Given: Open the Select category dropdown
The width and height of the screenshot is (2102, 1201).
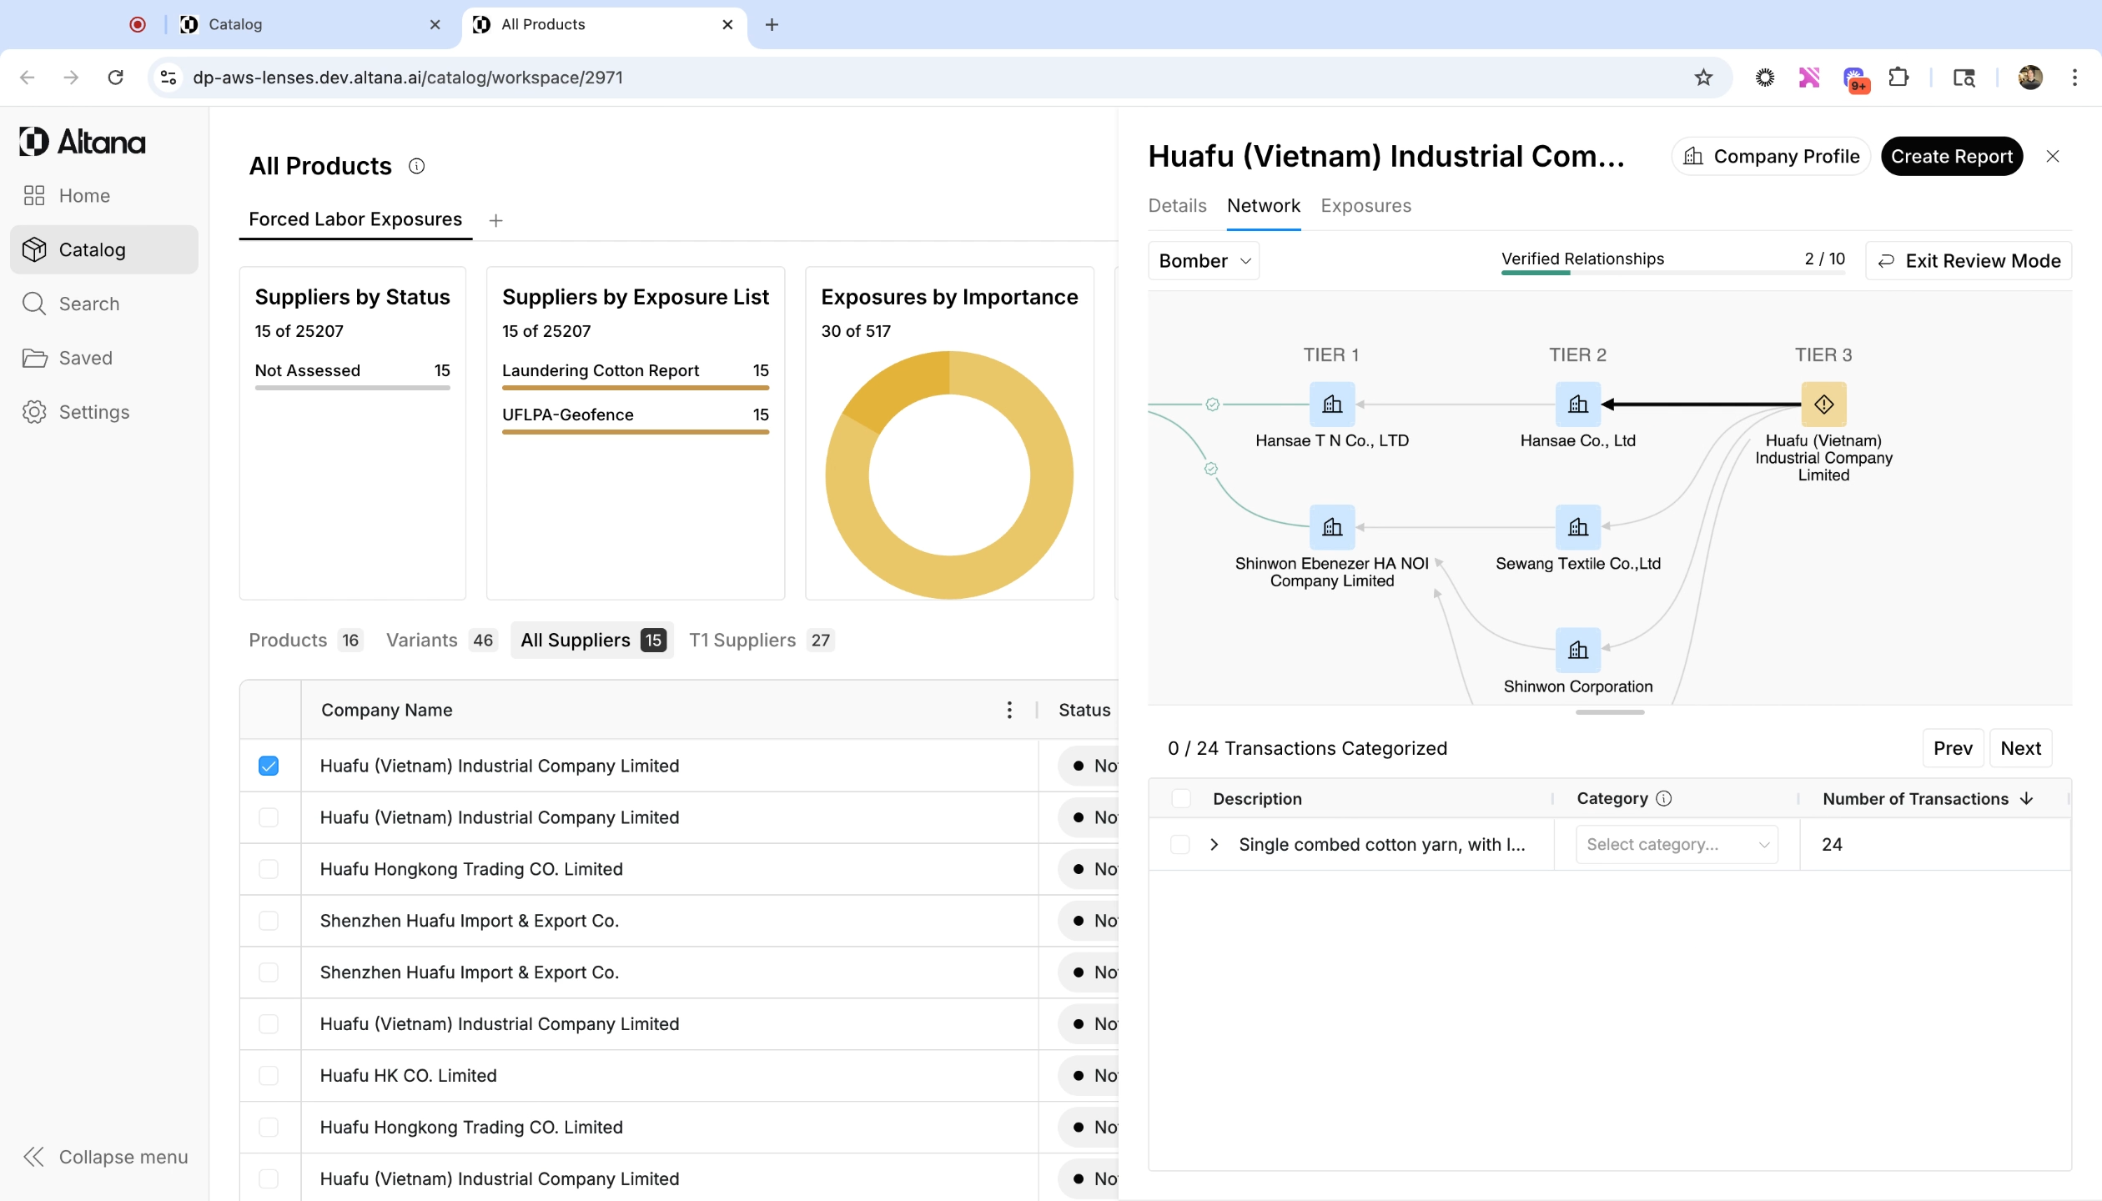Looking at the screenshot, I should tap(1677, 844).
